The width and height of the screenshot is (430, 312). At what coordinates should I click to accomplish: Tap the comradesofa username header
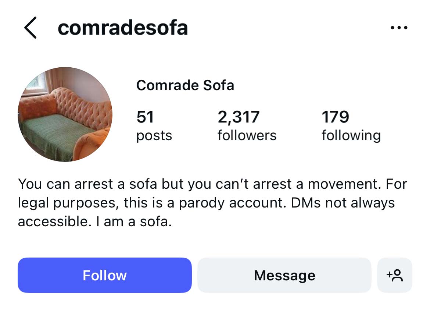pos(123,28)
